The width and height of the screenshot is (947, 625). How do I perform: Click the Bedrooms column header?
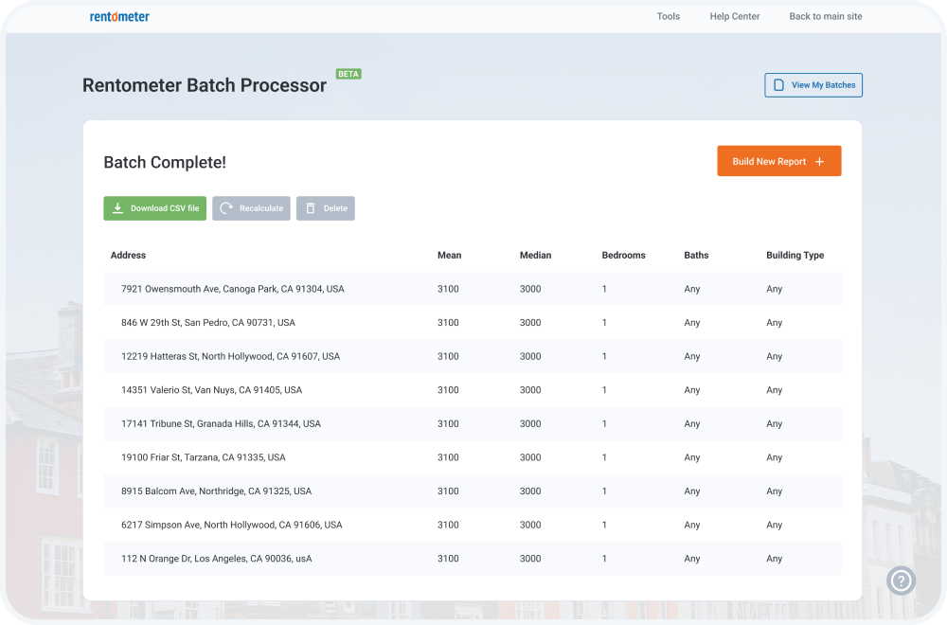pos(623,256)
